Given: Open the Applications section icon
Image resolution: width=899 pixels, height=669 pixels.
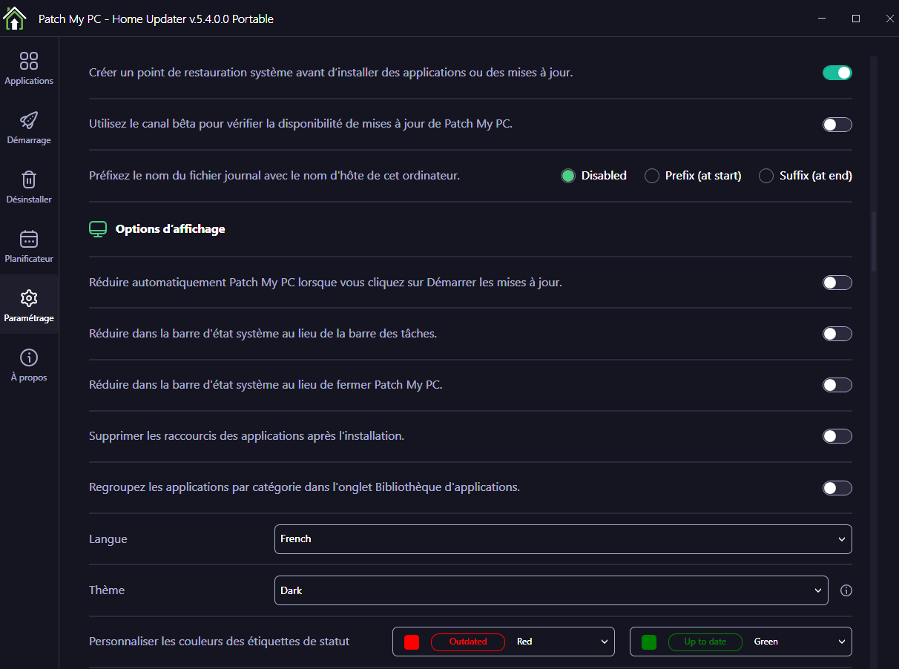Looking at the screenshot, I should coord(29,61).
